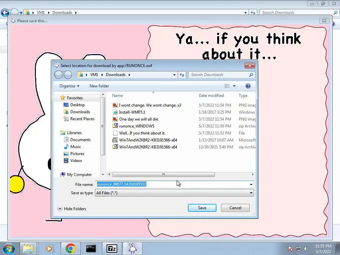Screen dimensions: 340x255
Task: Click navigation pane scroll up arrow
Action: point(103,95)
